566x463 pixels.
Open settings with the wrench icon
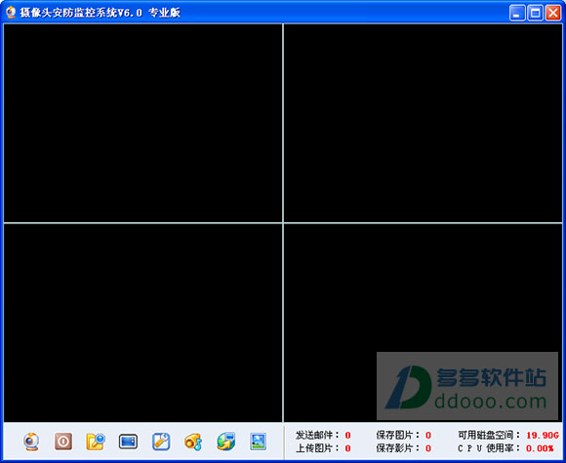(161, 442)
